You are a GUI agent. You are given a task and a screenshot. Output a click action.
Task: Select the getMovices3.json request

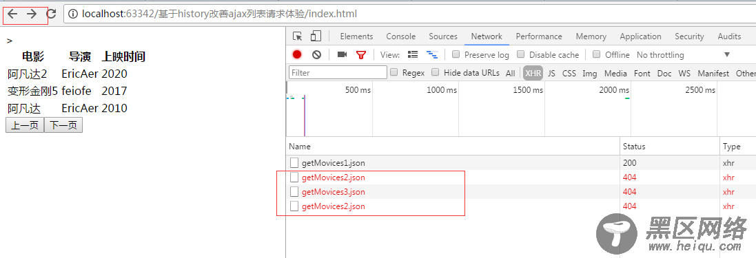coord(333,192)
